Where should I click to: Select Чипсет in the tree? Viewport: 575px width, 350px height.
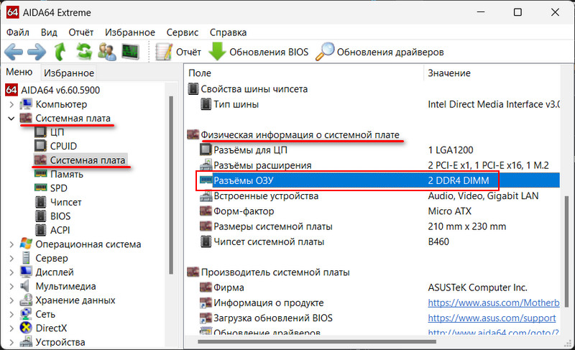[66, 202]
